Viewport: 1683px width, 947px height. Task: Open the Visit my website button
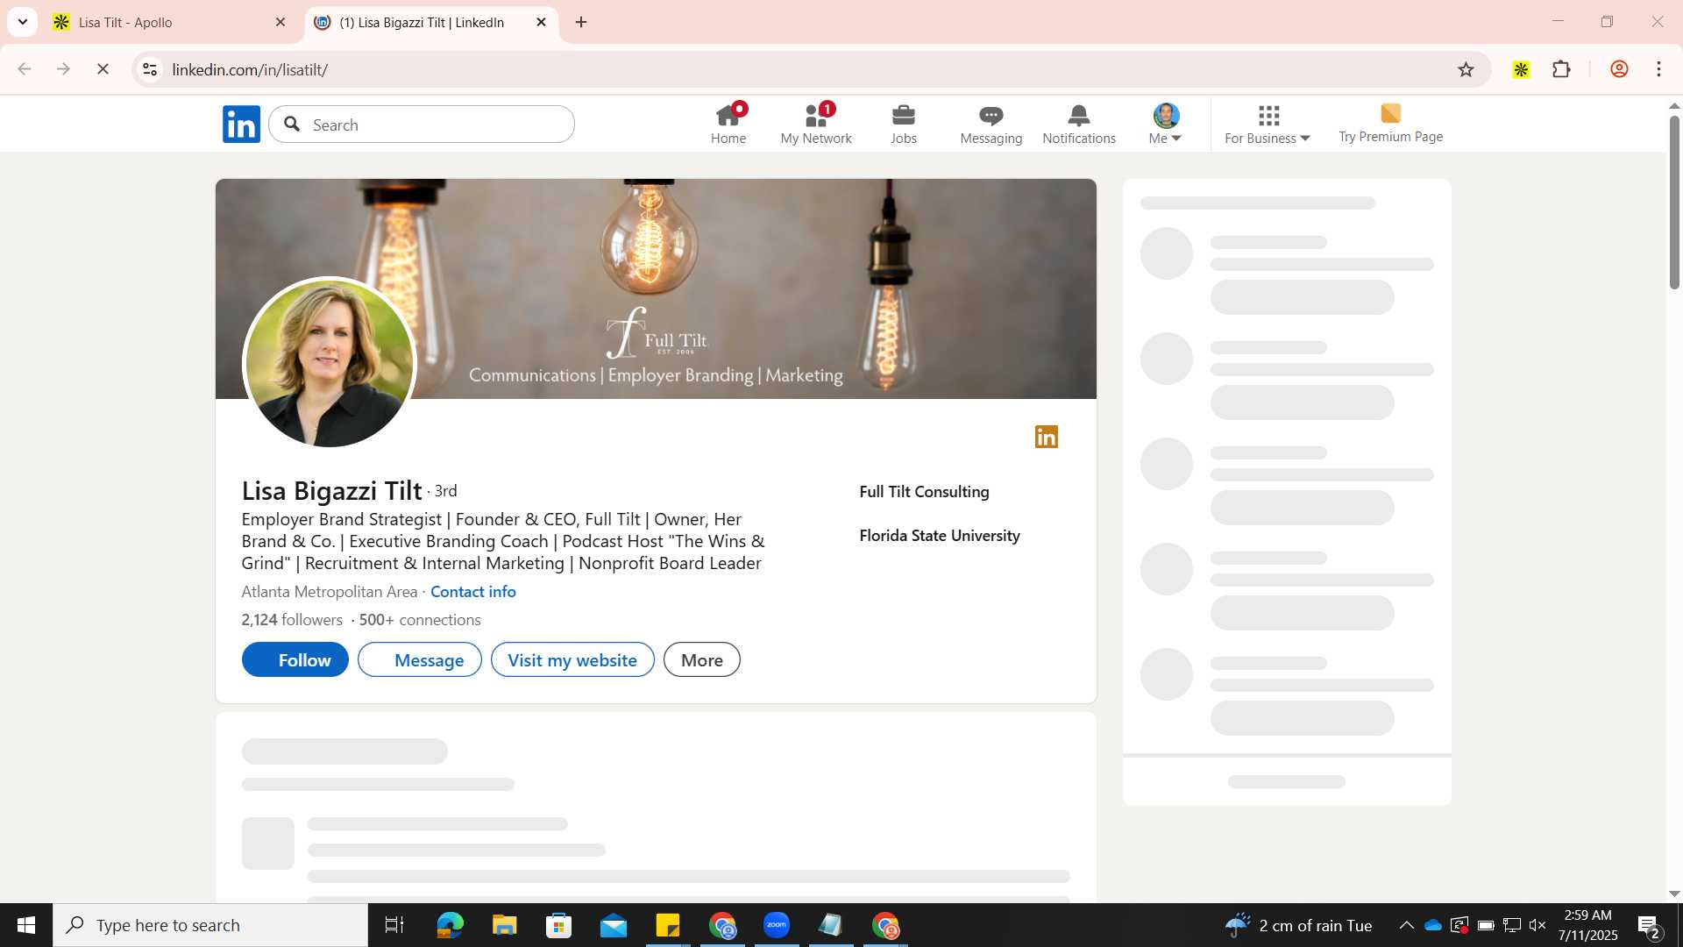point(572,660)
